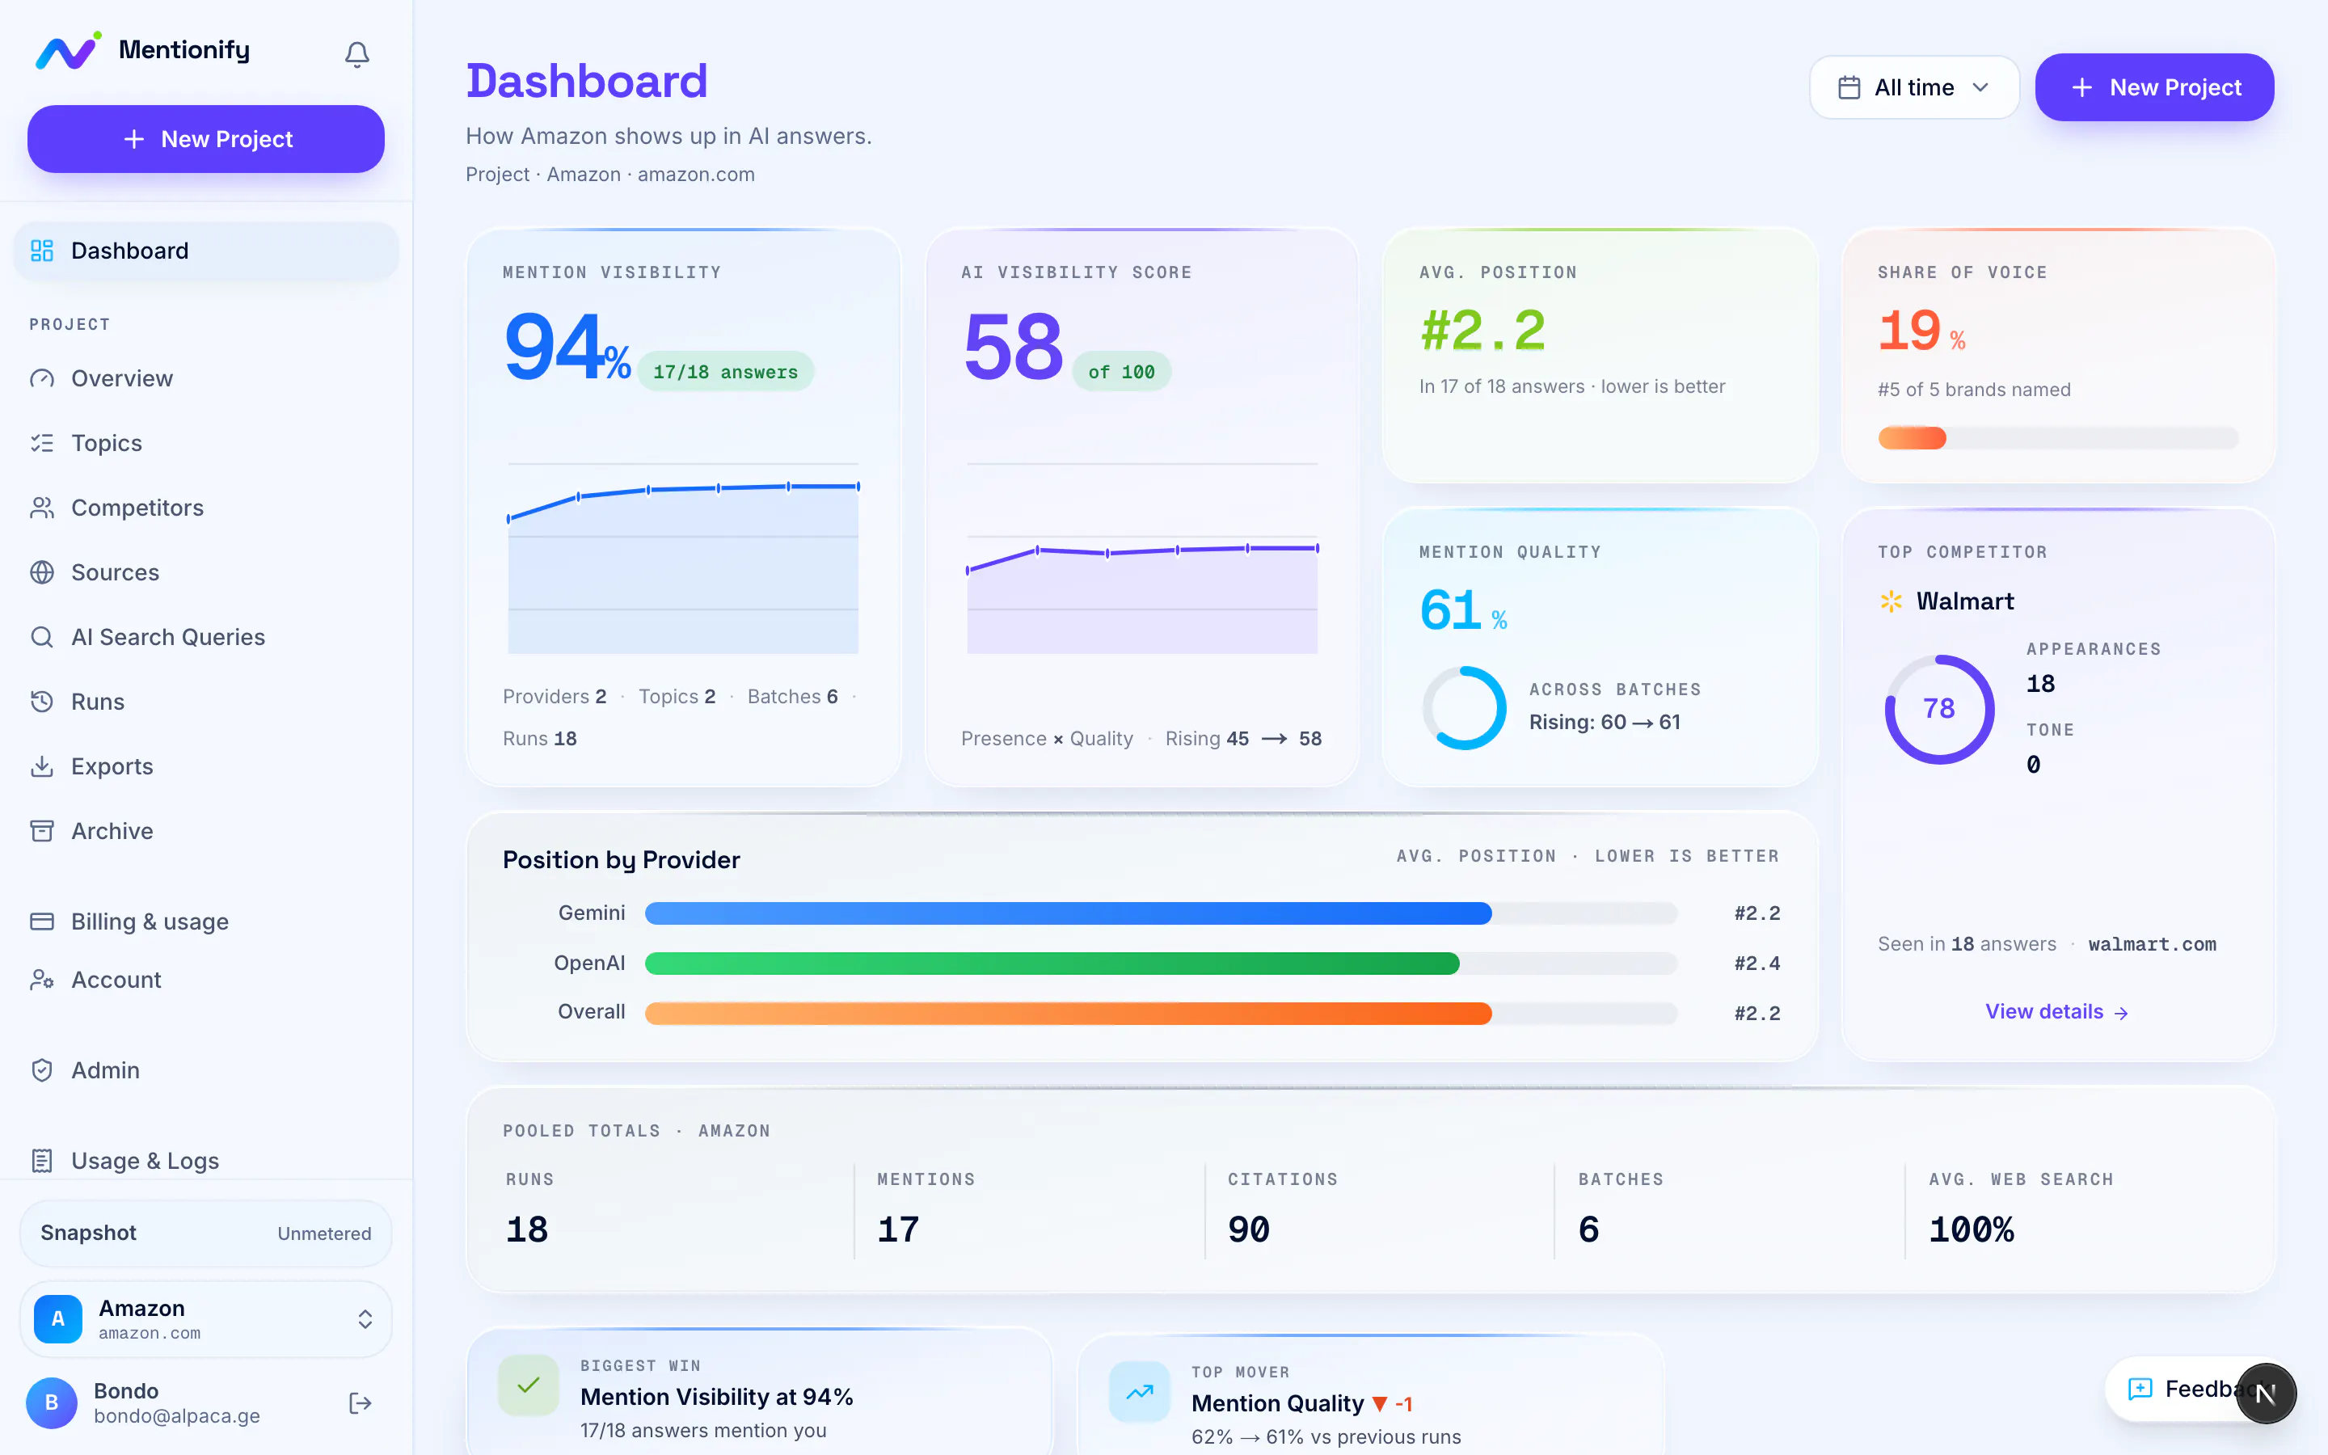Click the Archive box icon

42,830
